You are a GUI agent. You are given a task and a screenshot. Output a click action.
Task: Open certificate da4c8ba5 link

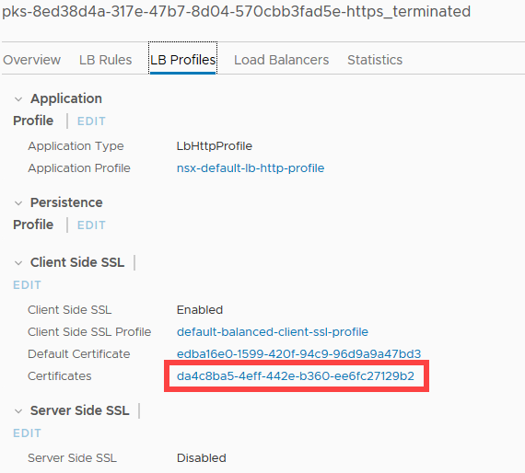click(296, 376)
